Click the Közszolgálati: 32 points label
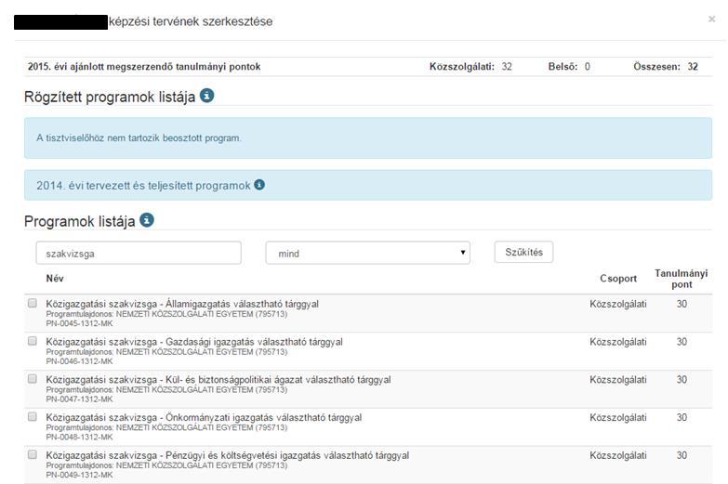Viewport: 728px width, 484px height. coord(470,66)
